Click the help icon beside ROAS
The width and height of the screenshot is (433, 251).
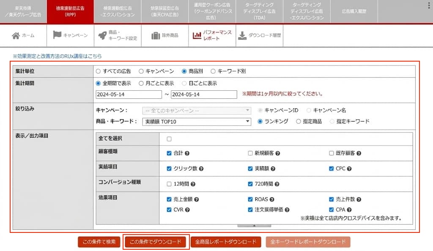click(x=272, y=200)
